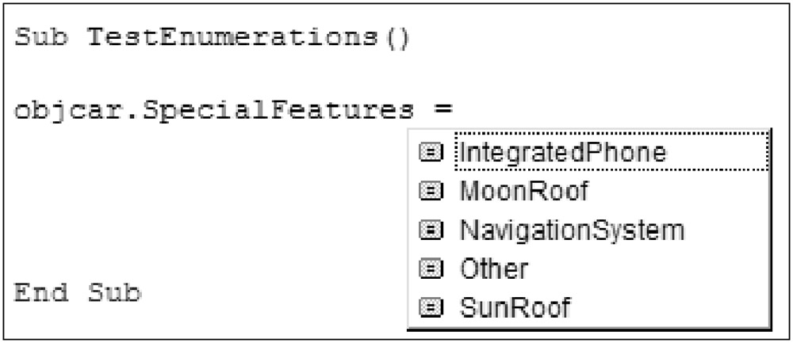Click the Sub keyword in End Sub
The height and width of the screenshot is (343, 793).
click(x=113, y=293)
